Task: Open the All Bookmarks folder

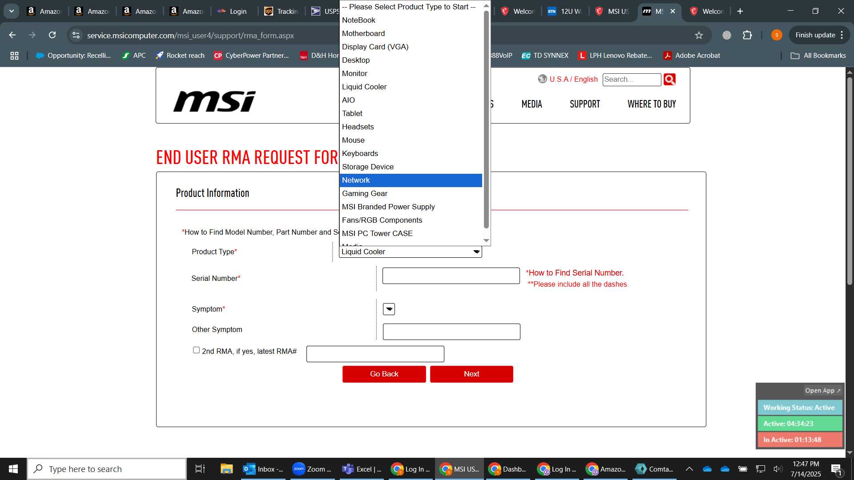Action: [x=818, y=56]
